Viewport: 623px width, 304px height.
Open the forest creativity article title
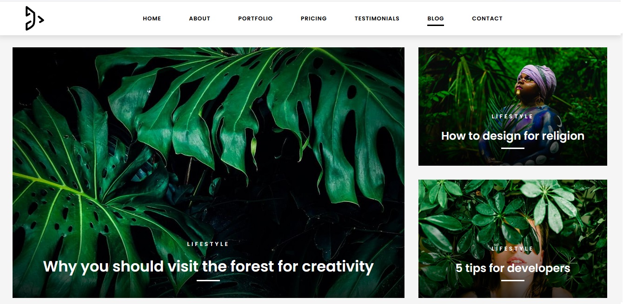(208, 266)
